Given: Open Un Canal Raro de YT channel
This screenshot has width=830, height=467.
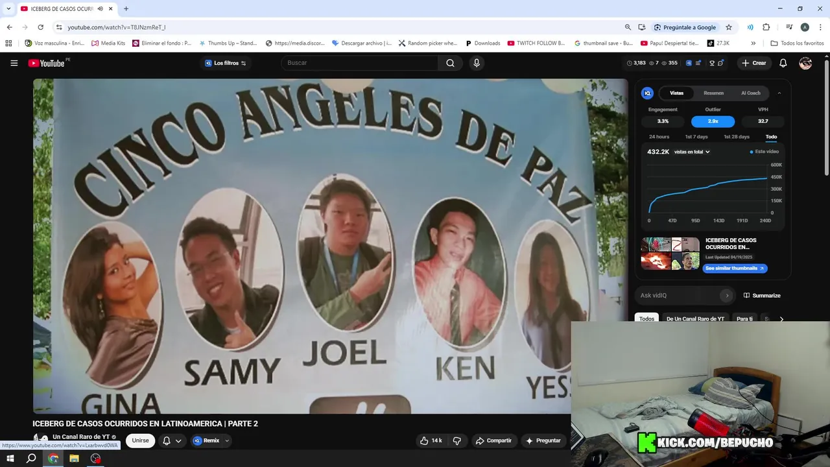Looking at the screenshot, I should coord(81,437).
